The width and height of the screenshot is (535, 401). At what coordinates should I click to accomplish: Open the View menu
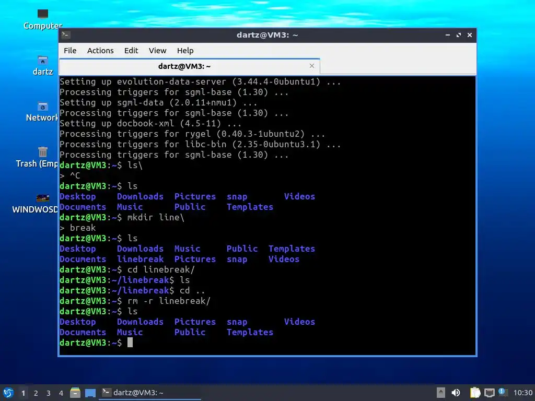[157, 51]
